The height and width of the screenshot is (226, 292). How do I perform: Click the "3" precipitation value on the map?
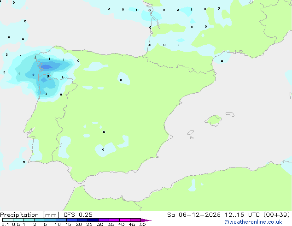(48, 76)
